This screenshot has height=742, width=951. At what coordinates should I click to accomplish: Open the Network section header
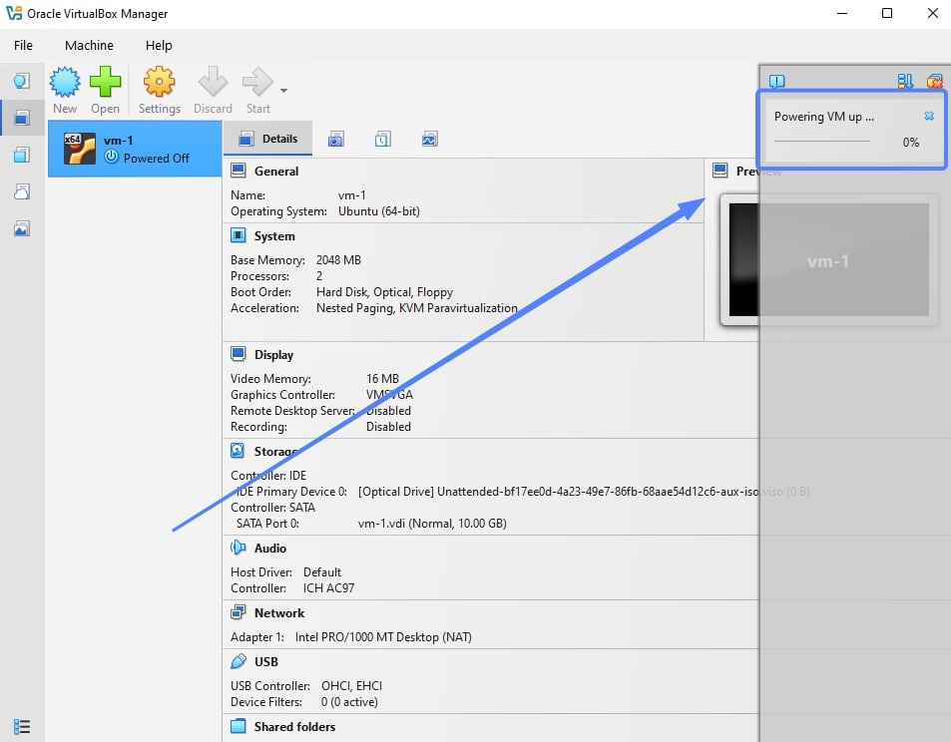coord(279,613)
